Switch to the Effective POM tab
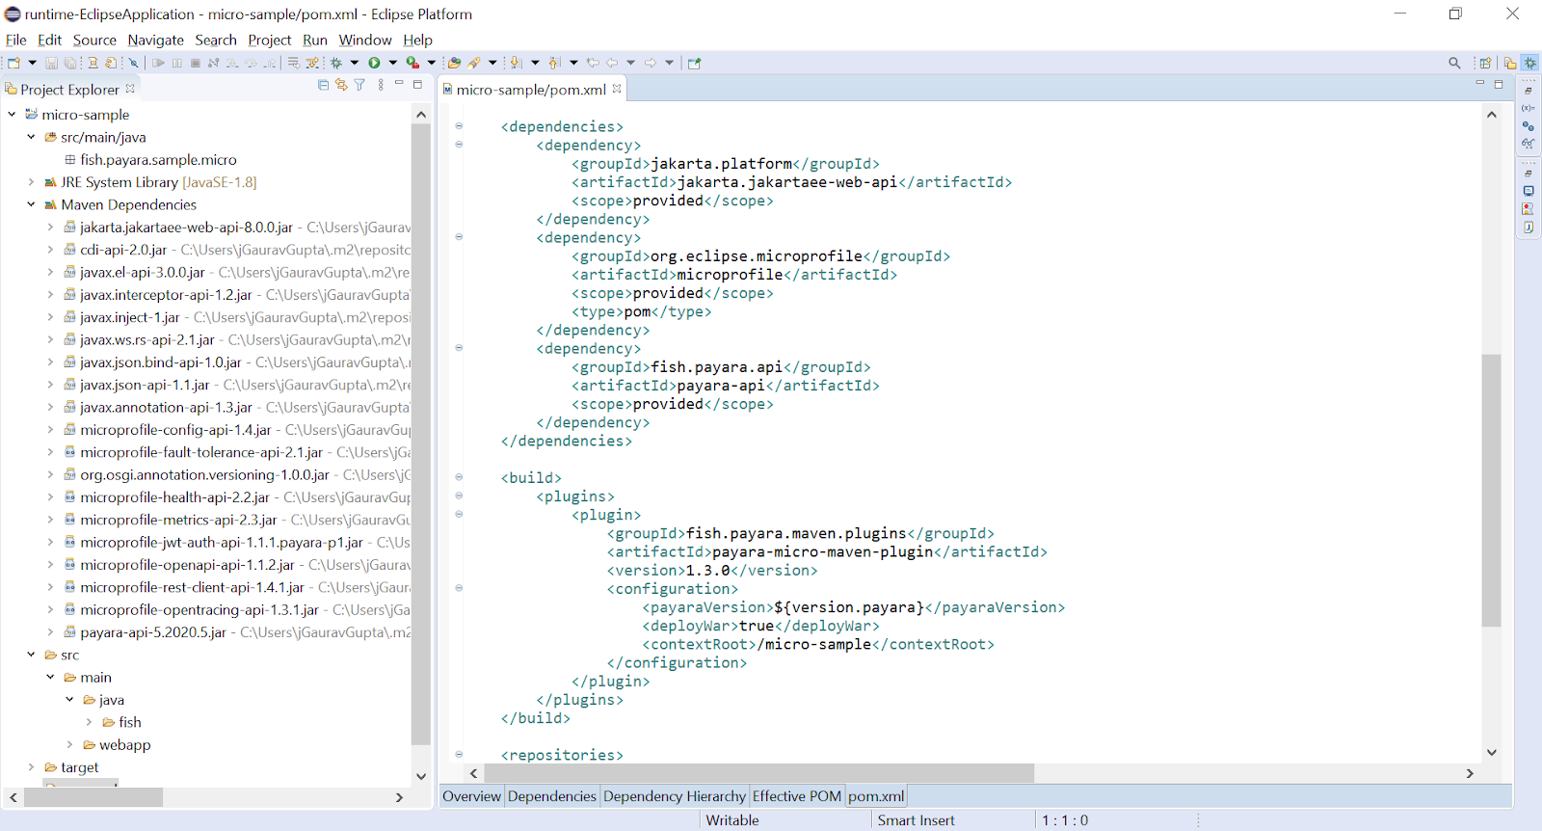This screenshot has width=1542, height=831. coord(796,796)
